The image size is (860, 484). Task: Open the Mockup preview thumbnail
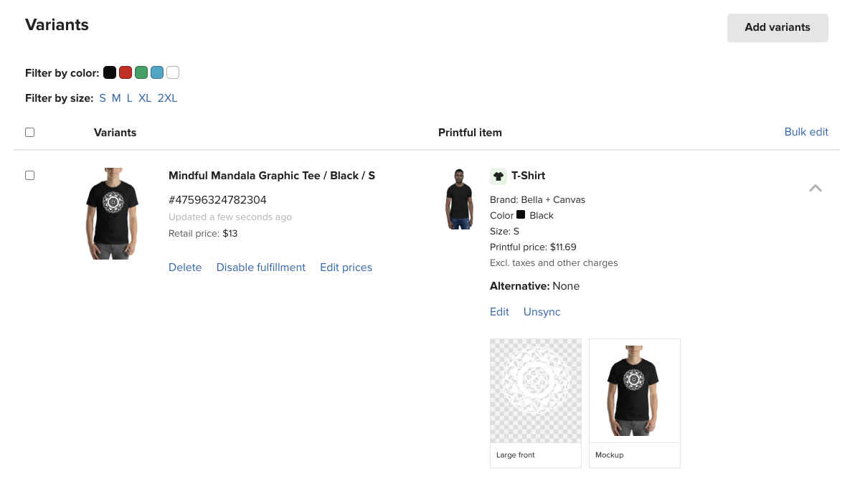[635, 391]
